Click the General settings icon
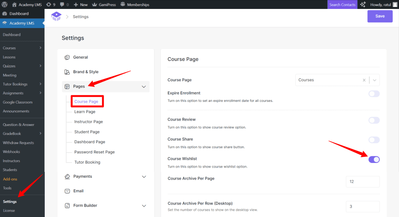Screen dimensions: 399x217 [67, 58]
